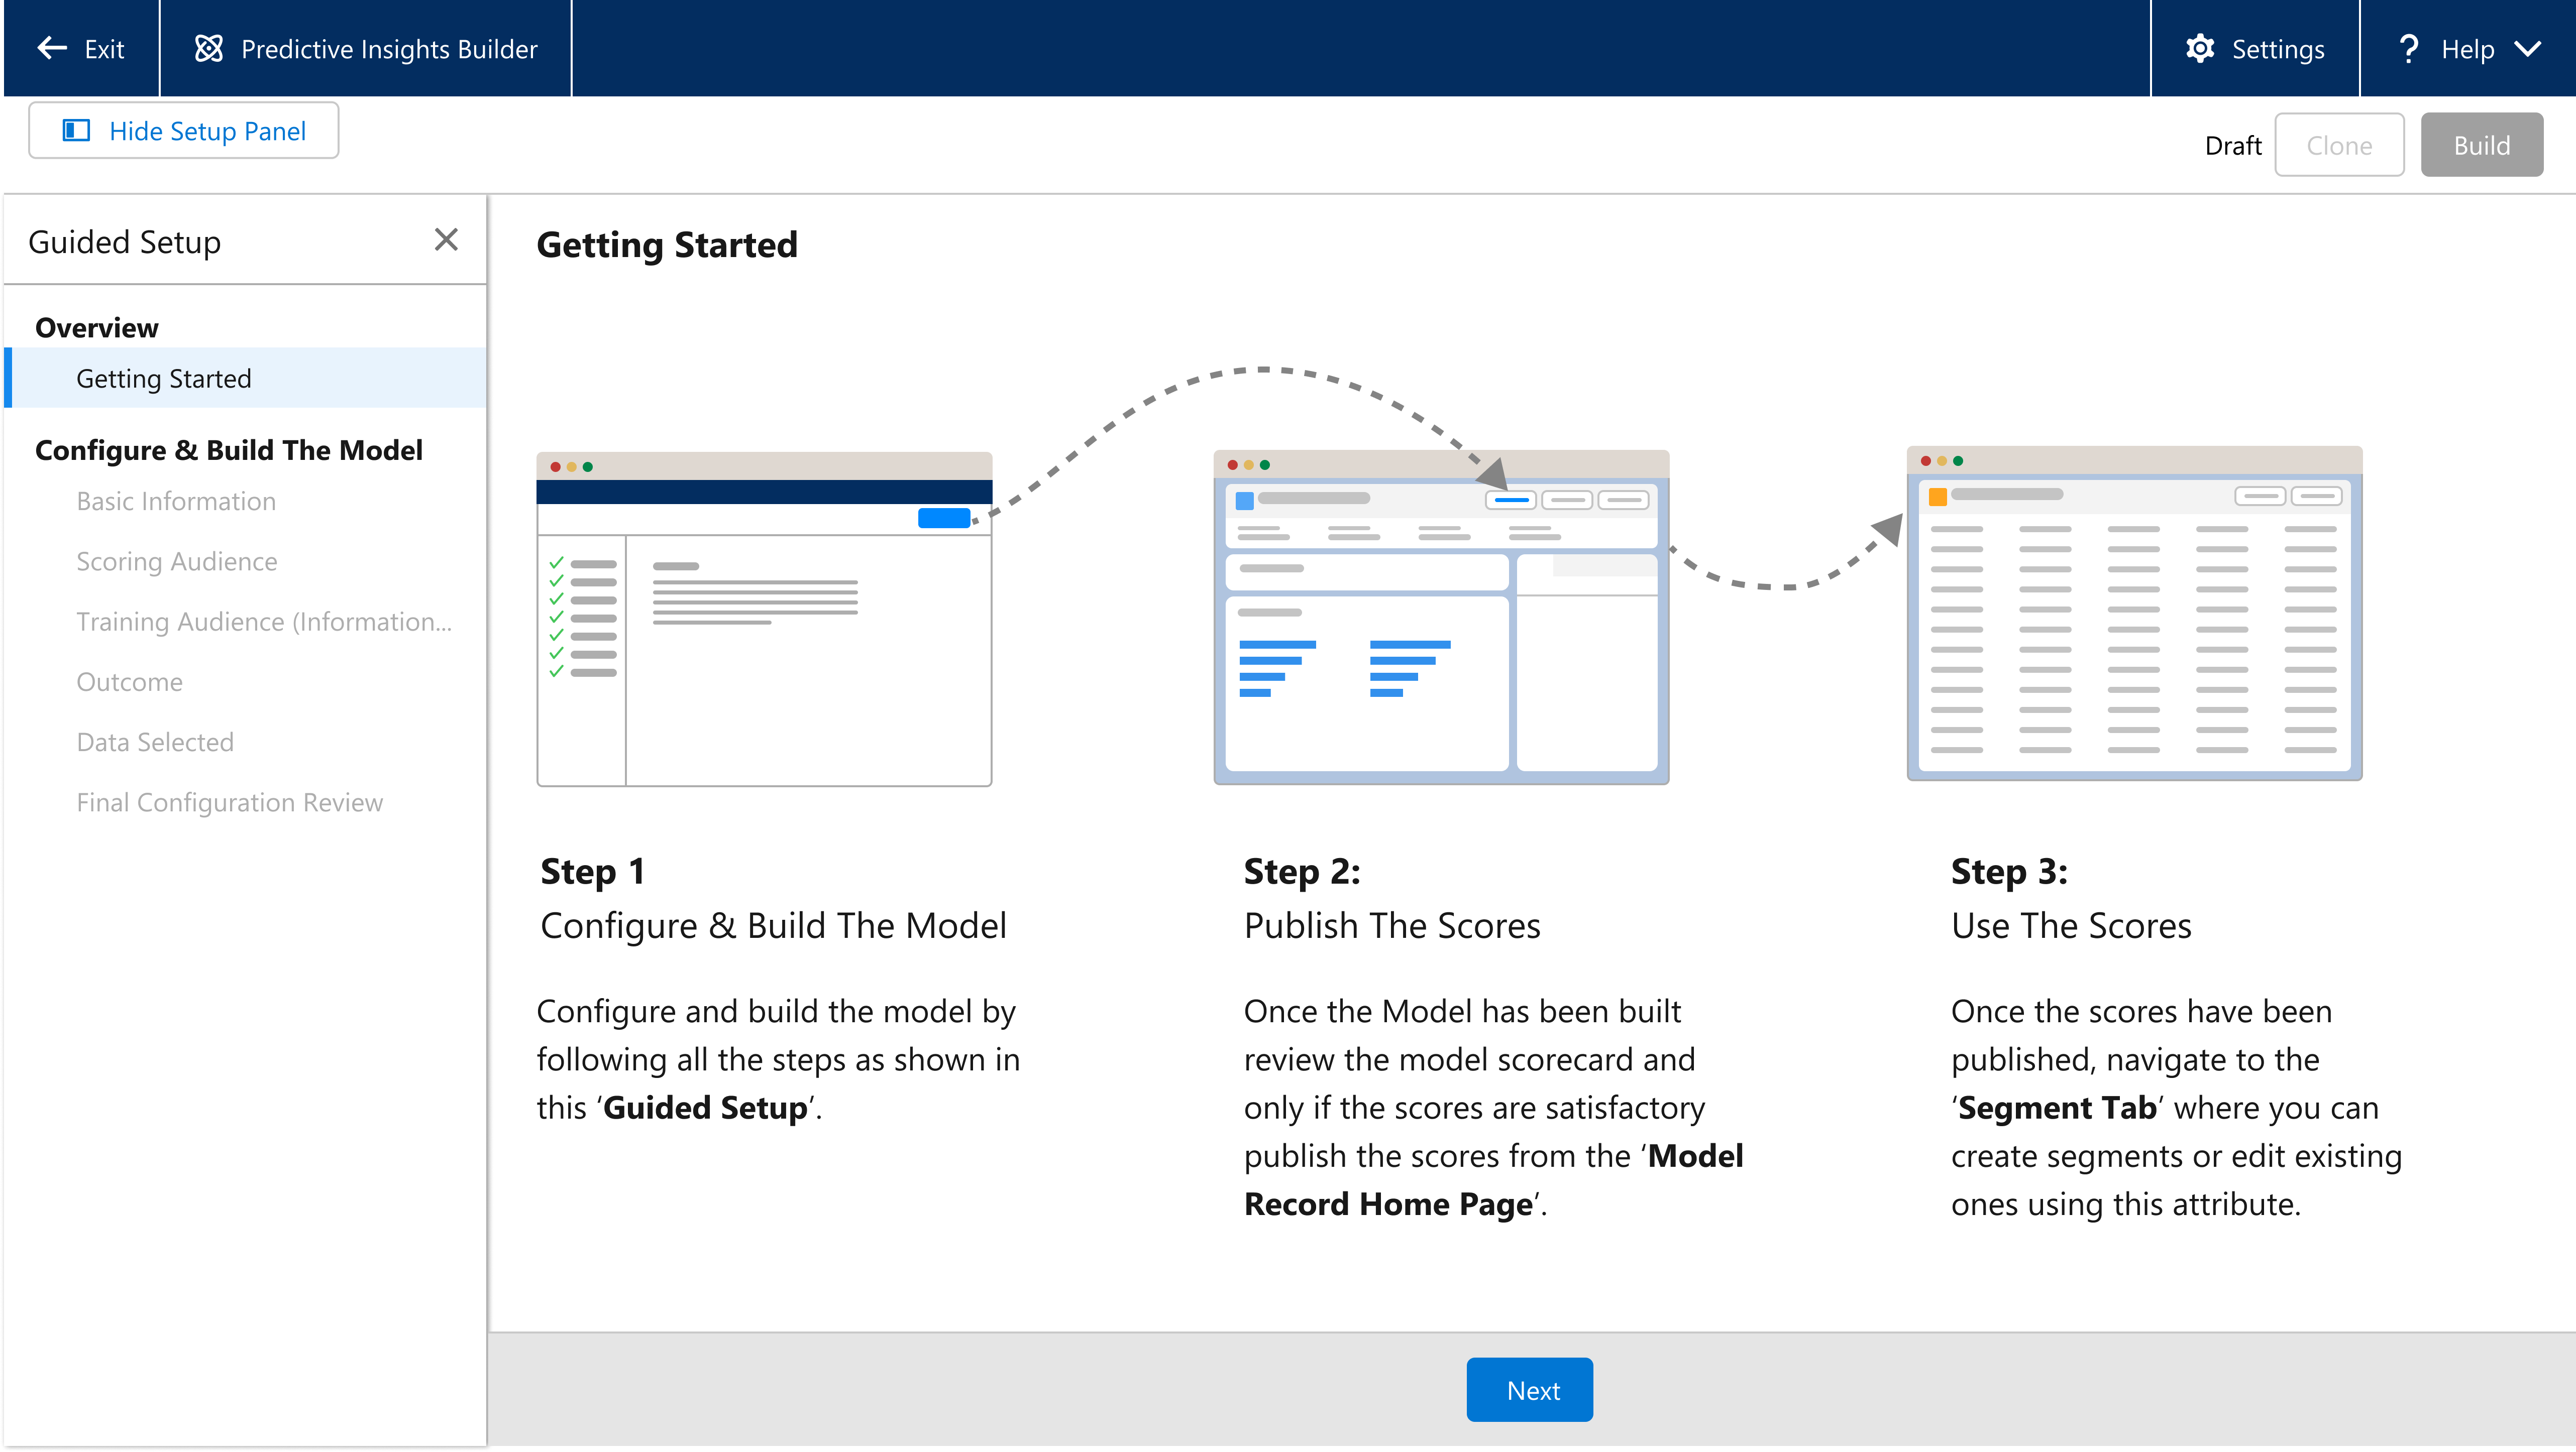Select Getting Started in Overview

[x=245, y=378]
